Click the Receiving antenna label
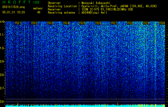This screenshot has width=168, height=107. point(61,13)
